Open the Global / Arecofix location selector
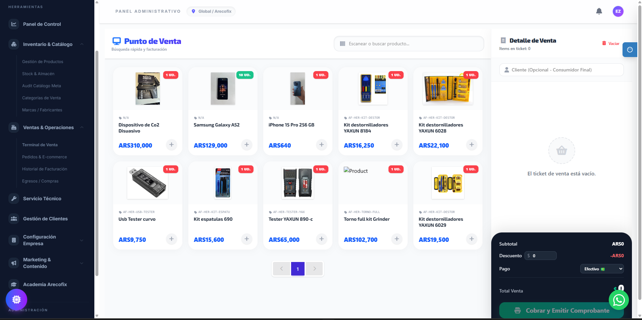This screenshot has width=642, height=320. [x=211, y=11]
